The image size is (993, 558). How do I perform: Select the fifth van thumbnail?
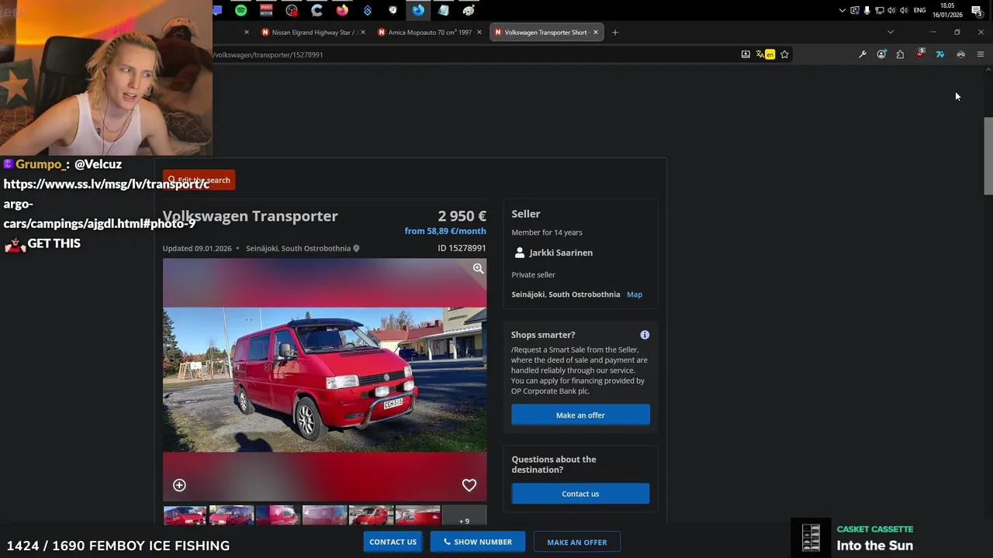[x=371, y=516]
